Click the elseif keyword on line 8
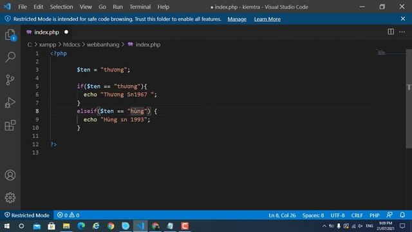 click(x=87, y=111)
